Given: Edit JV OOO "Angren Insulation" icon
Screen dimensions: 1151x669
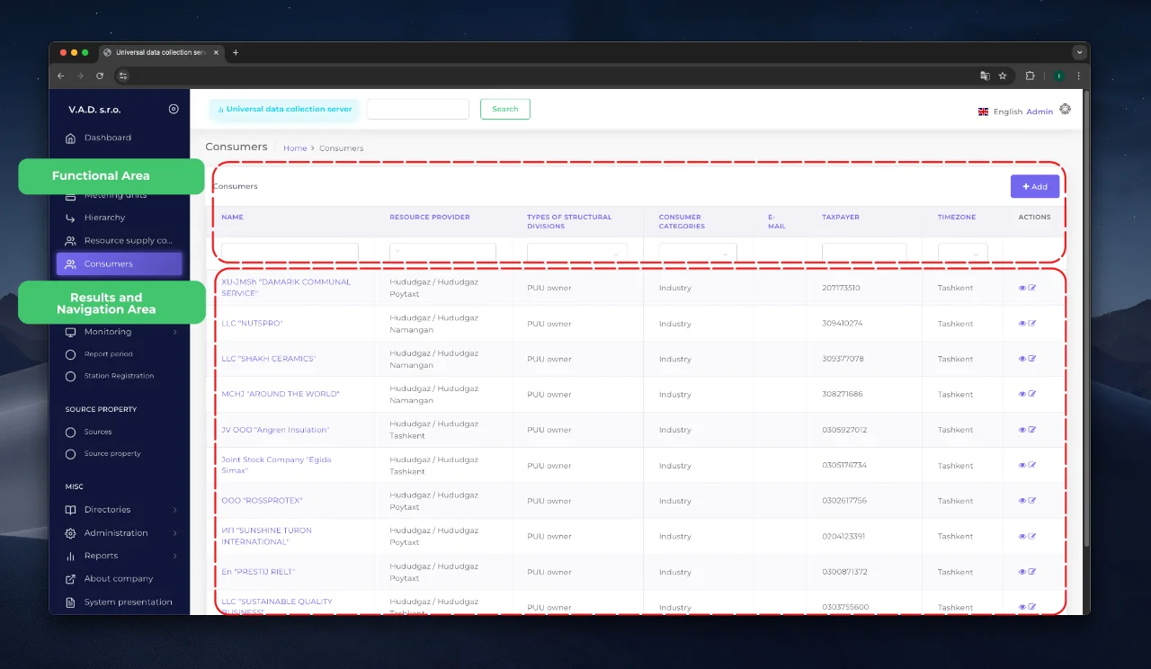Looking at the screenshot, I should click(1032, 430).
